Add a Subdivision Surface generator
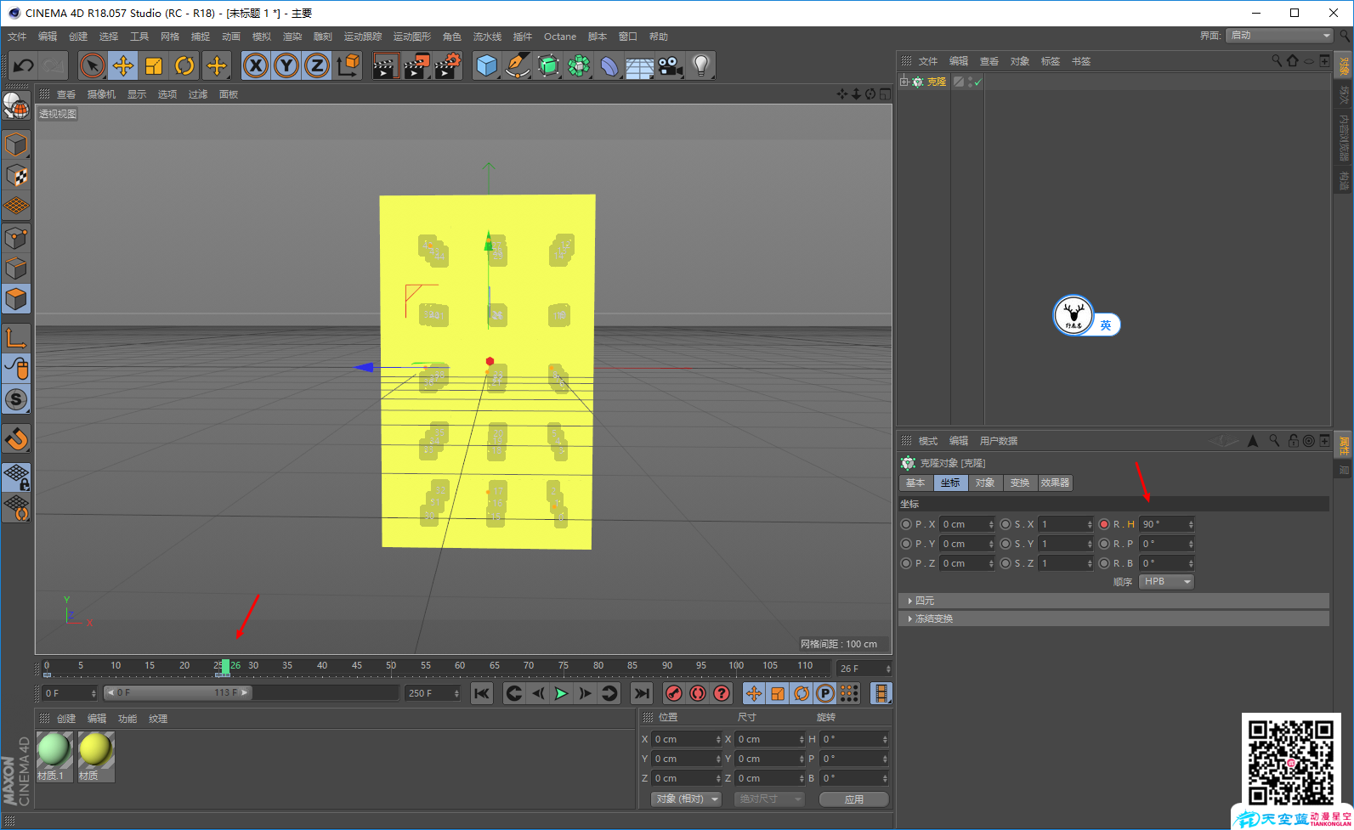The width and height of the screenshot is (1354, 830). click(548, 65)
